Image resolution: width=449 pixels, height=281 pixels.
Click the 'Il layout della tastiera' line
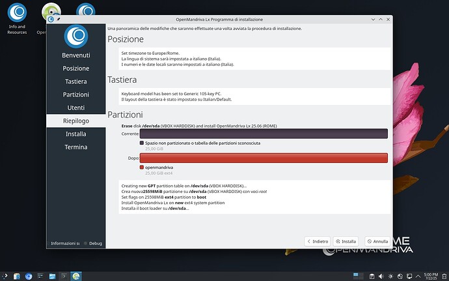pyautogui.click(x=176, y=100)
